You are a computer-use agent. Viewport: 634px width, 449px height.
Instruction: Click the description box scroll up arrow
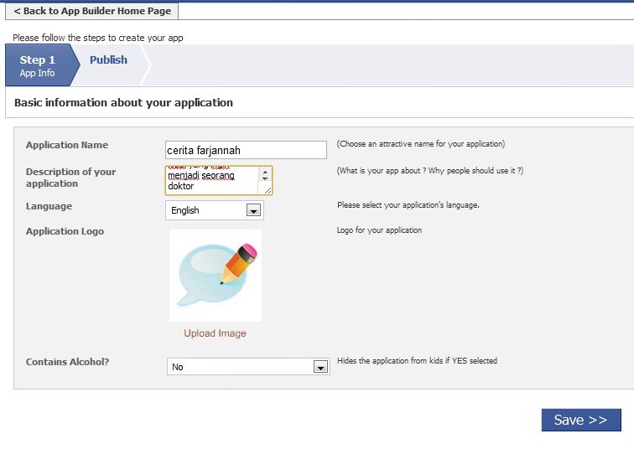tap(265, 173)
